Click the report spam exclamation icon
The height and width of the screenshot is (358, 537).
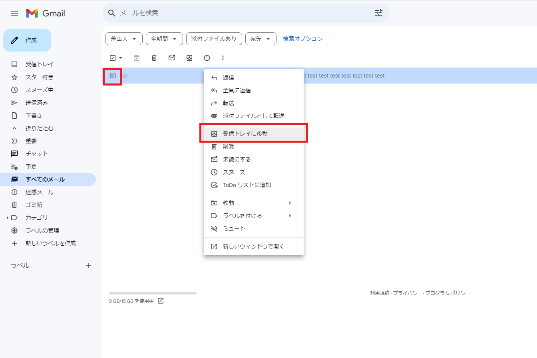(x=207, y=58)
